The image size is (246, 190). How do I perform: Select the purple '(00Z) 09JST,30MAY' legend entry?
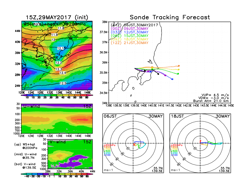pyautogui.click(x=130, y=29)
